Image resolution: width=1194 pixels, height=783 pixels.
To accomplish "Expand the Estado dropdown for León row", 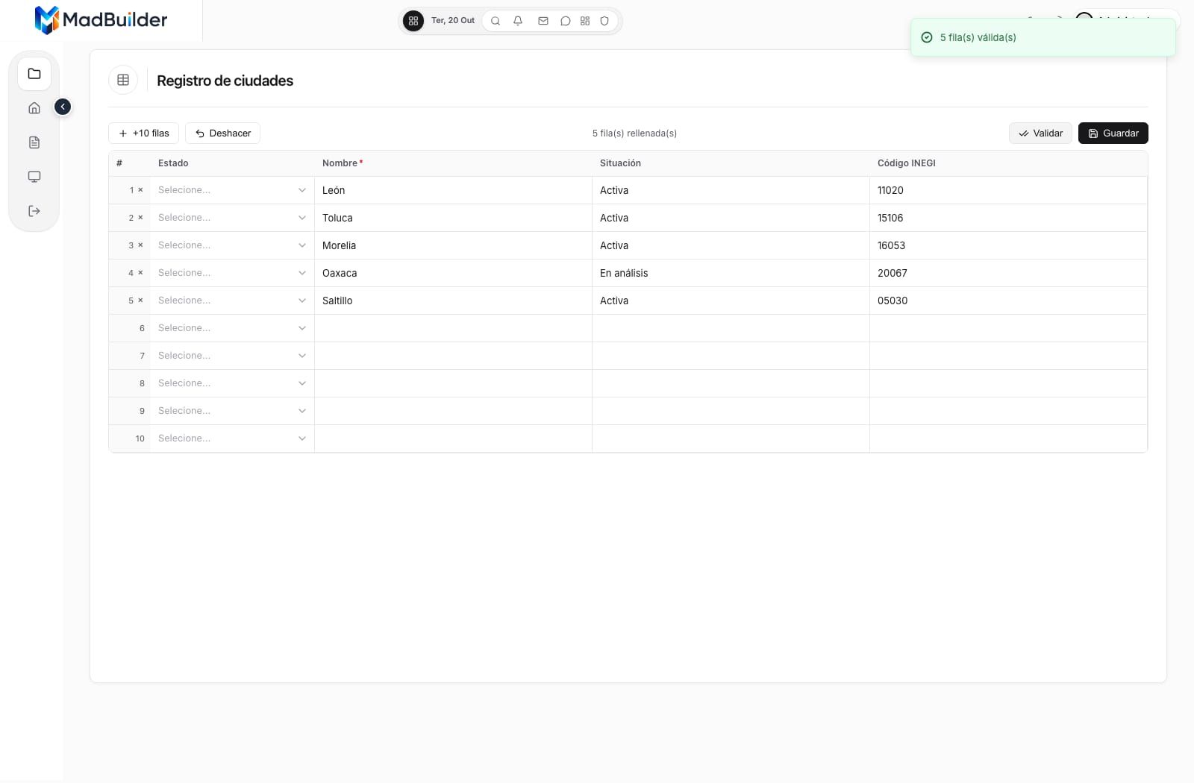I will tap(232, 190).
